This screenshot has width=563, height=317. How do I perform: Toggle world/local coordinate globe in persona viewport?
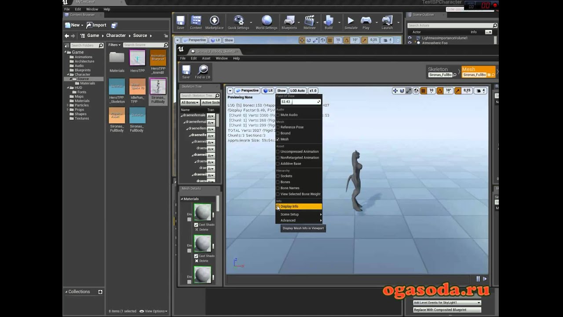click(x=416, y=91)
